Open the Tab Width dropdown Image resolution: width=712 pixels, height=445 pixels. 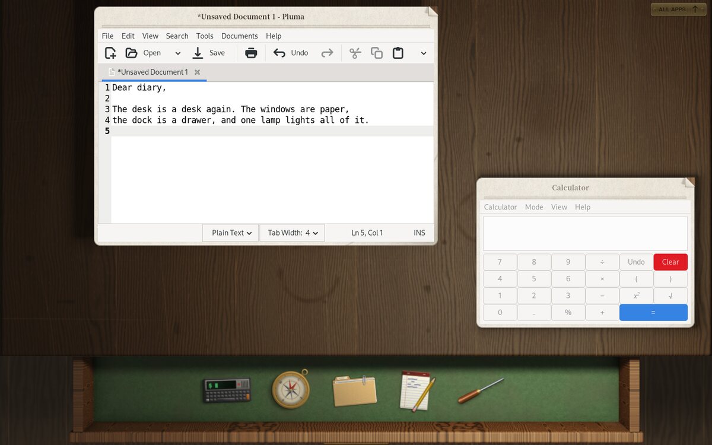pos(292,233)
